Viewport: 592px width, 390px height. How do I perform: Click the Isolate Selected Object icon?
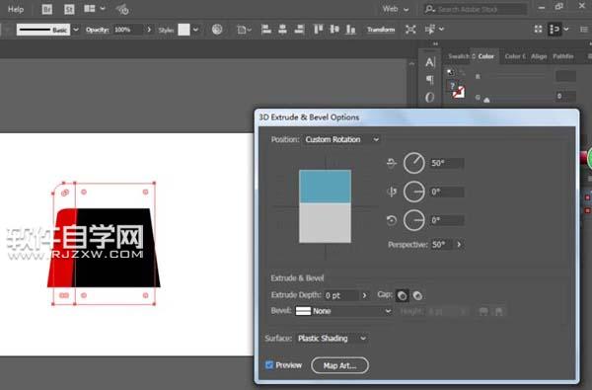pos(410,29)
